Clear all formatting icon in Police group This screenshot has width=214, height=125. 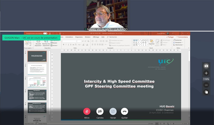pyautogui.click(x=89, y=41)
